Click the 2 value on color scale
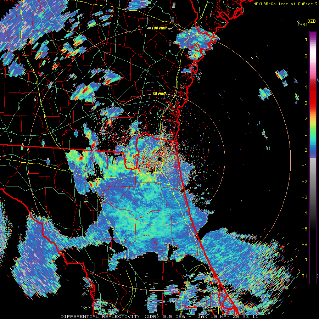 point(306,119)
